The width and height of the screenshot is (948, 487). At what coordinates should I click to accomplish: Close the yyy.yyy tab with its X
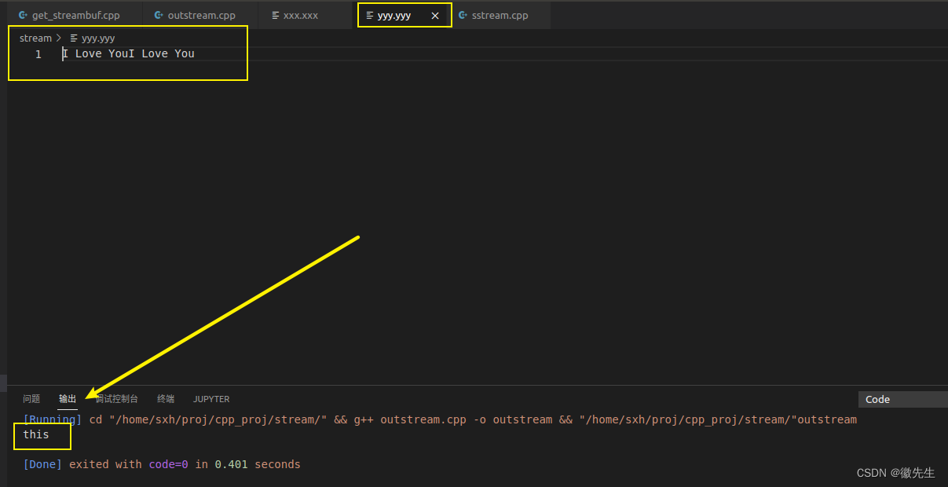point(435,16)
